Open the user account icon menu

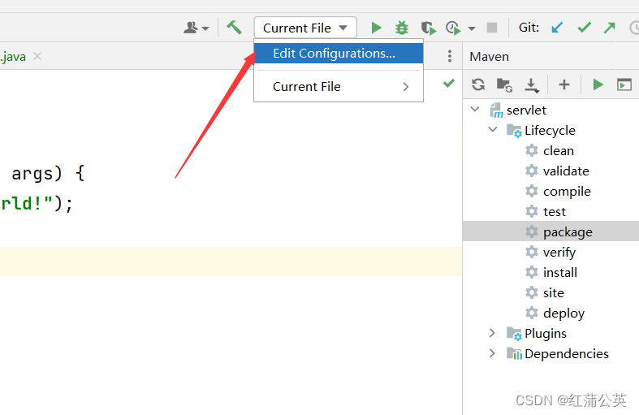click(x=196, y=28)
